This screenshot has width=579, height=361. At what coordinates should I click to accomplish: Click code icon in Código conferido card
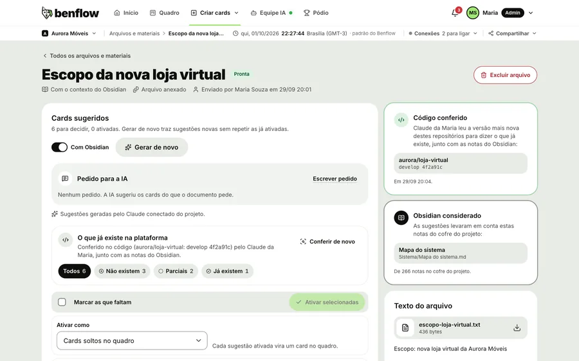(x=401, y=120)
